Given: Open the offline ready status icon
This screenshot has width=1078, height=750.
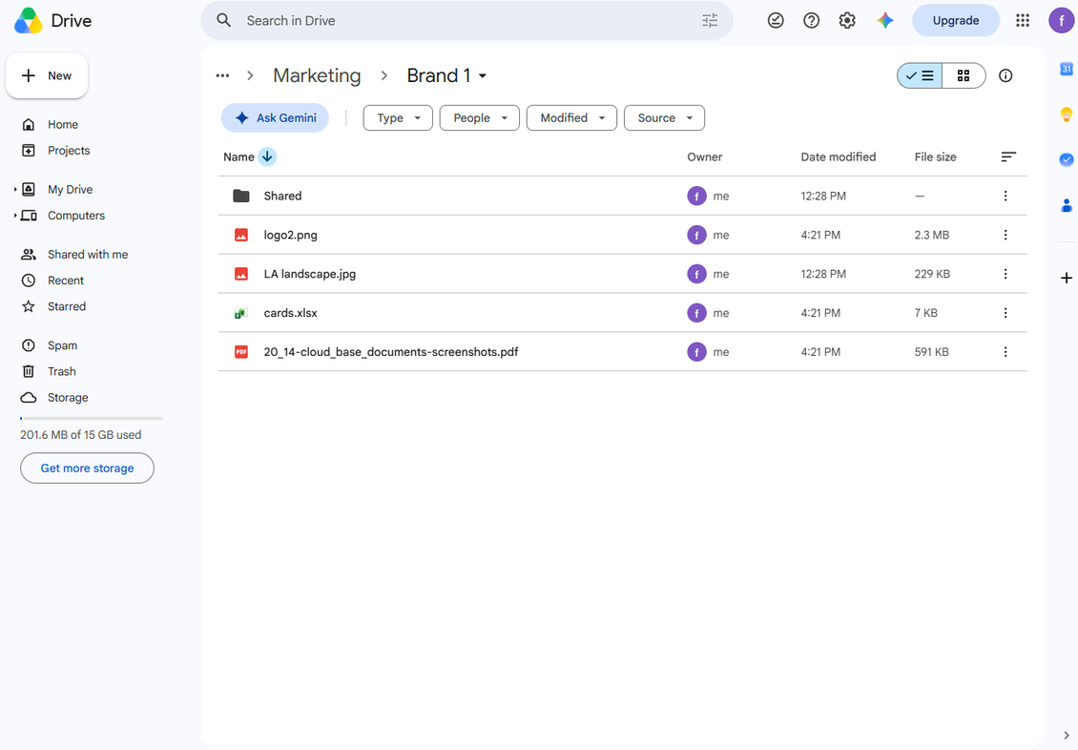Looking at the screenshot, I should 776,21.
